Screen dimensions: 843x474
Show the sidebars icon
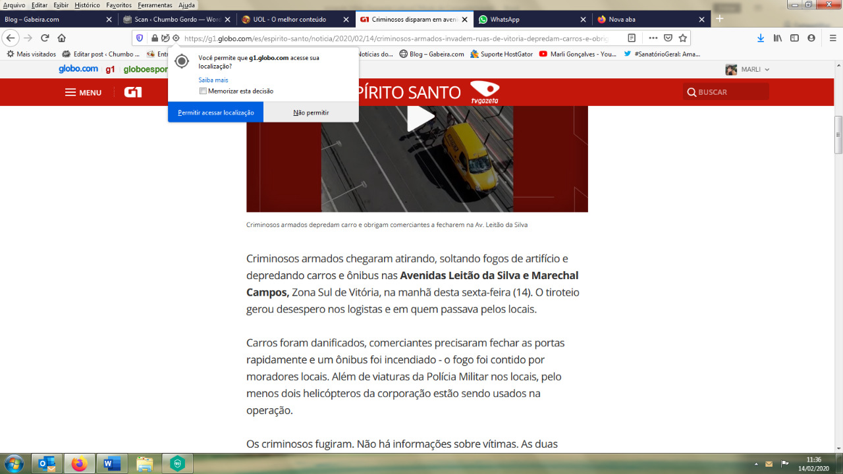pos(794,38)
